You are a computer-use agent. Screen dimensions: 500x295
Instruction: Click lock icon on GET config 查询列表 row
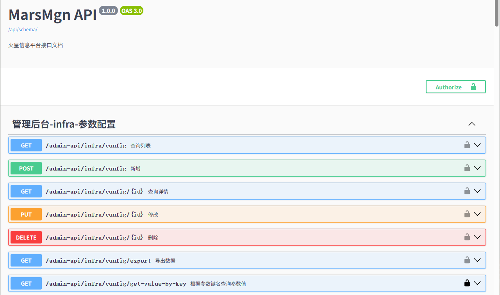[x=467, y=145]
